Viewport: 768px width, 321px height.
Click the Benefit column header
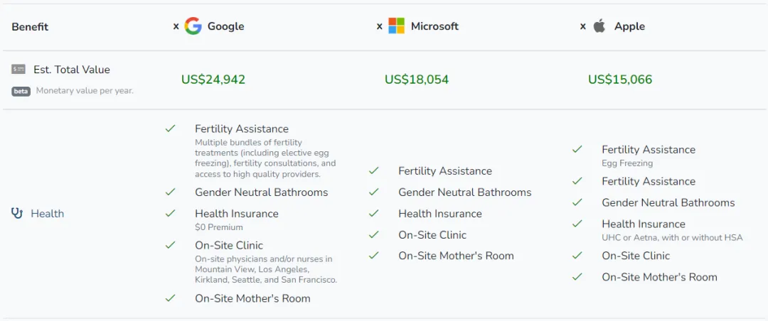[30, 26]
